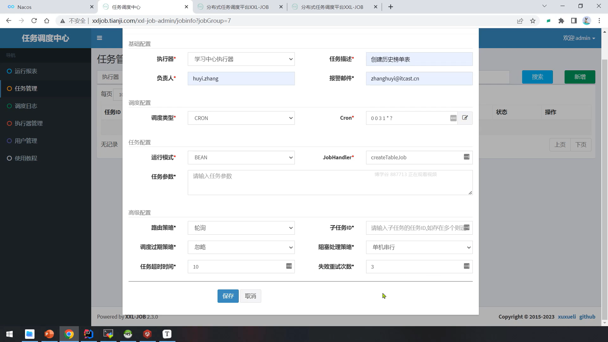
Task: Open the browser extensions puzzle icon
Action: 561,21
